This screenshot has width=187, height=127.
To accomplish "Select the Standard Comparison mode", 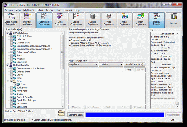I will 44,20.
